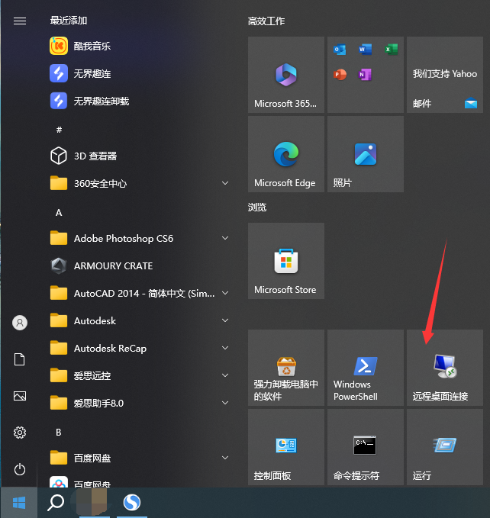Launch Microsoft Edge tile

tap(286, 154)
